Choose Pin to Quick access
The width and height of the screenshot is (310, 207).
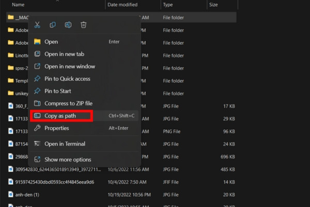point(84,79)
